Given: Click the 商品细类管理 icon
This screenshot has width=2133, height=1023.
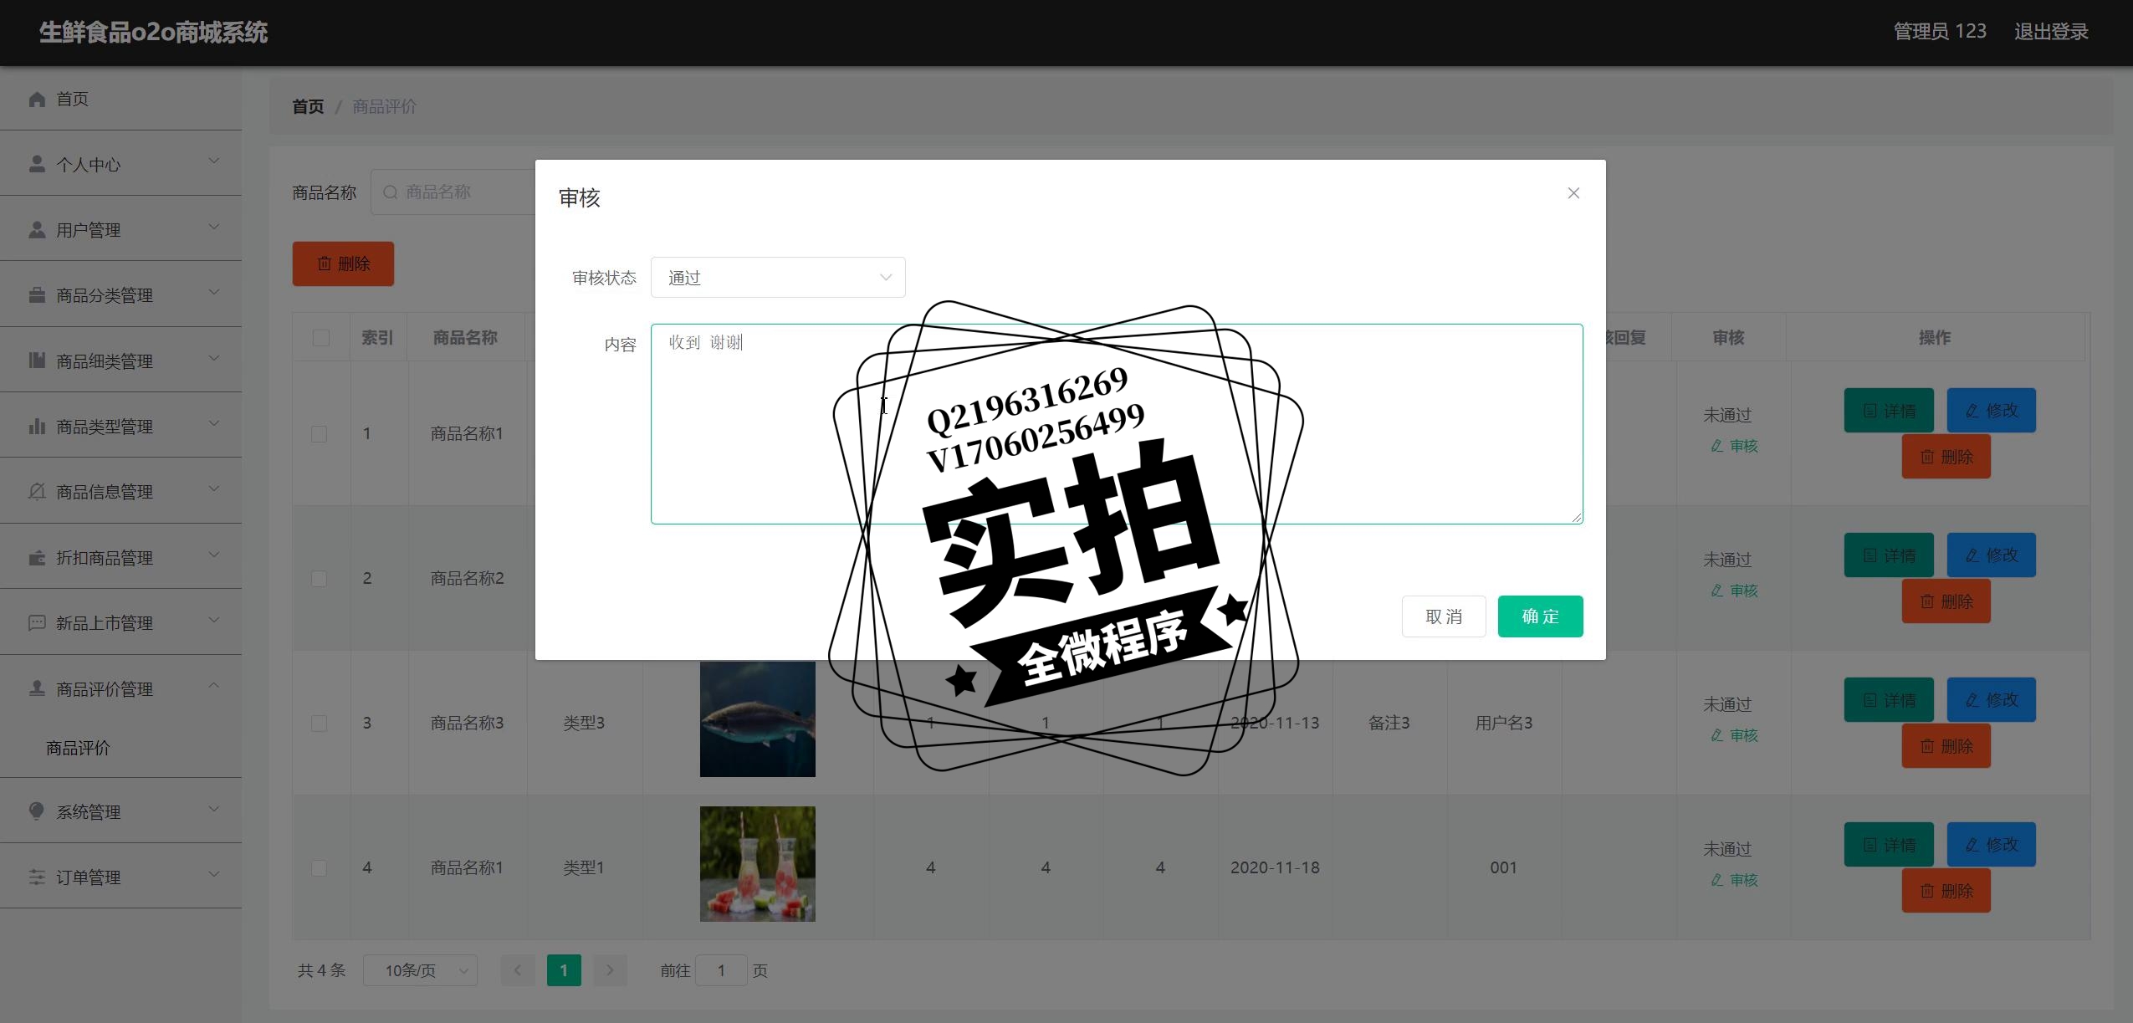Looking at the screenshot, I should pyautogui.click(x=37, y=361).
